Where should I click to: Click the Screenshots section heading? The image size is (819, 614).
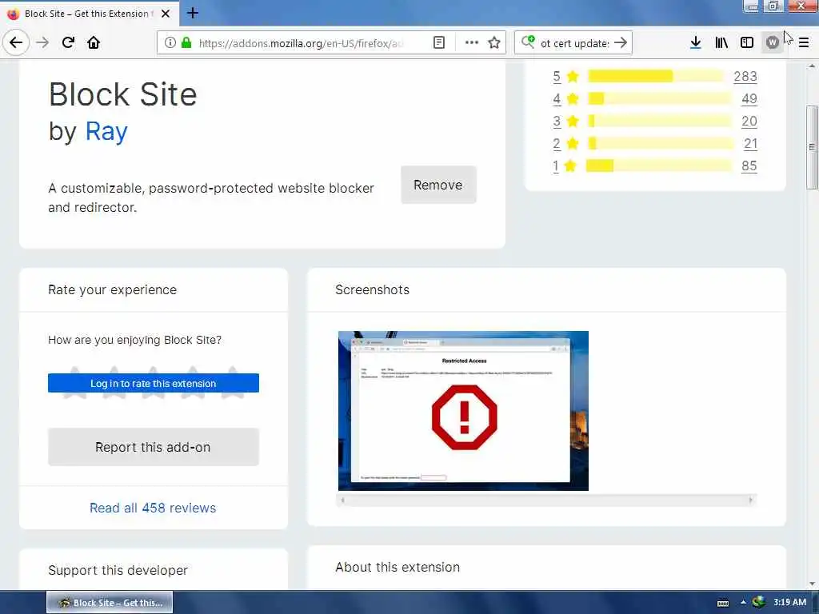pos(373,289)
